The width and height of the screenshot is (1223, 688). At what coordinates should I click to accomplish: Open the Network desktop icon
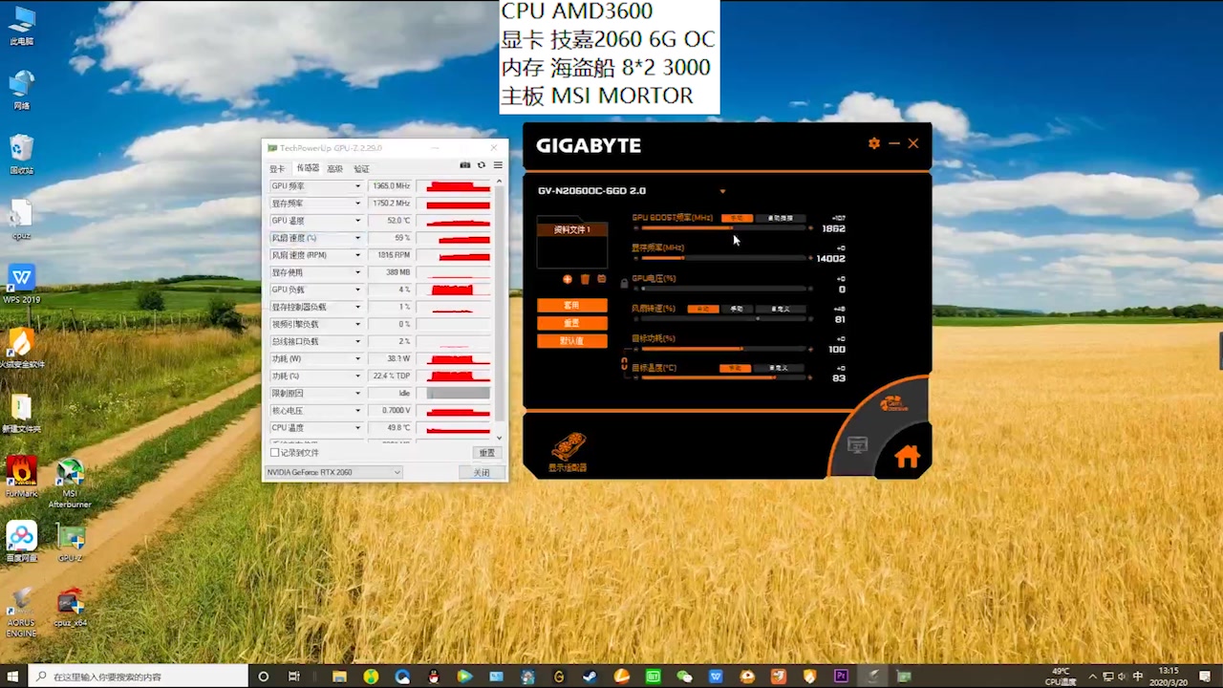point(21,90)
